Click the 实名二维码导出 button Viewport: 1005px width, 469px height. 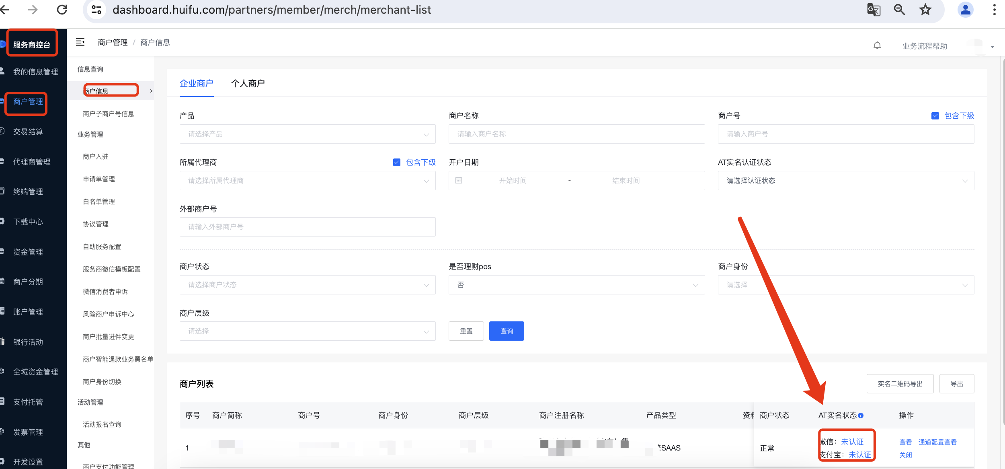tap(900, 384)
